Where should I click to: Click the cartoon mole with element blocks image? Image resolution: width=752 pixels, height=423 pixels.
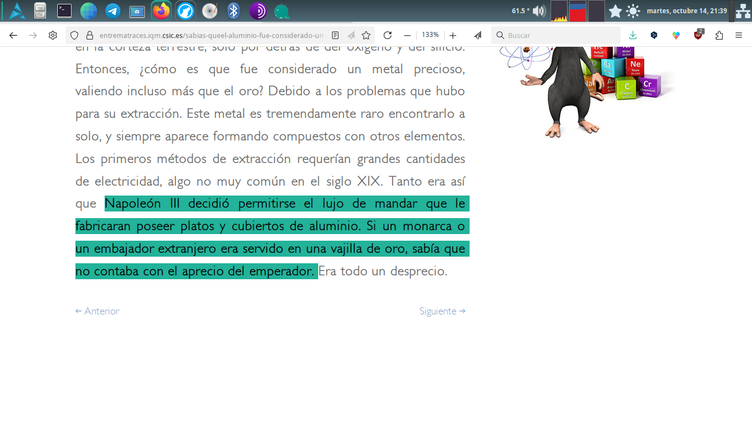587,91
